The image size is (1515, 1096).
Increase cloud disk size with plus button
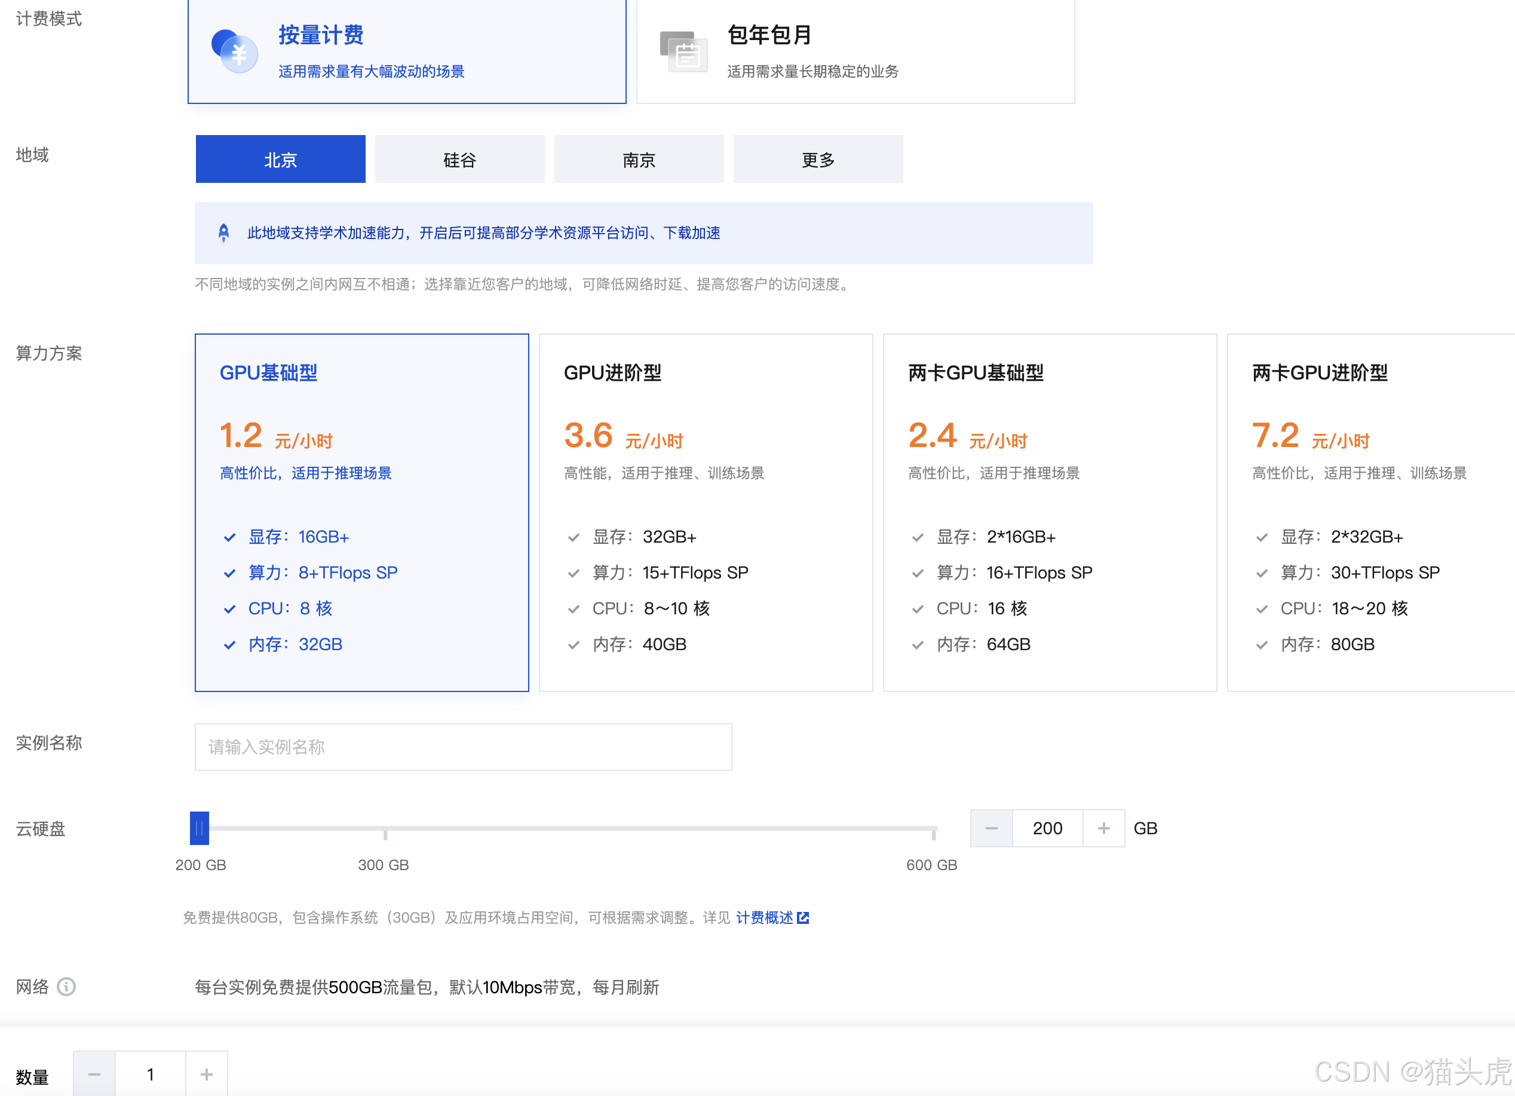(1103, 828)
